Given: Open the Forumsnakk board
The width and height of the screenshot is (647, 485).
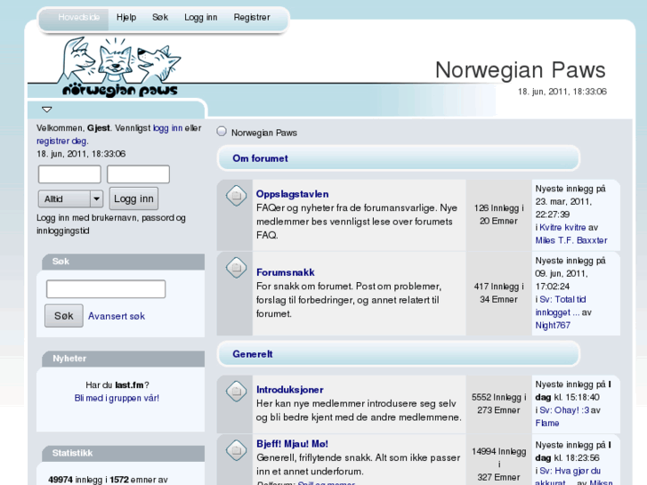Looking at the screenshot, I should (x=286, y=272).
